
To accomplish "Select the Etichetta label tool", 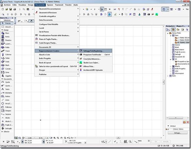I will (7, 93).
